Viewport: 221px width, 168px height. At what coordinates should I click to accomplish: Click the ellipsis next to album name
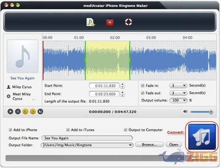34,99
